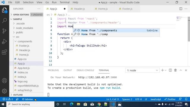Collapse the components folder
This screenshot has height=107, width=190.
pyautogui.click(x=26, y=41)
